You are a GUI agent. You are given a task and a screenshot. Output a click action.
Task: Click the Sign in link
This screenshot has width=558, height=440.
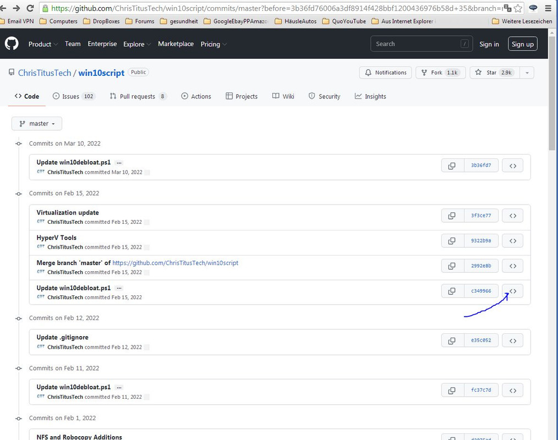coord(489,44)
